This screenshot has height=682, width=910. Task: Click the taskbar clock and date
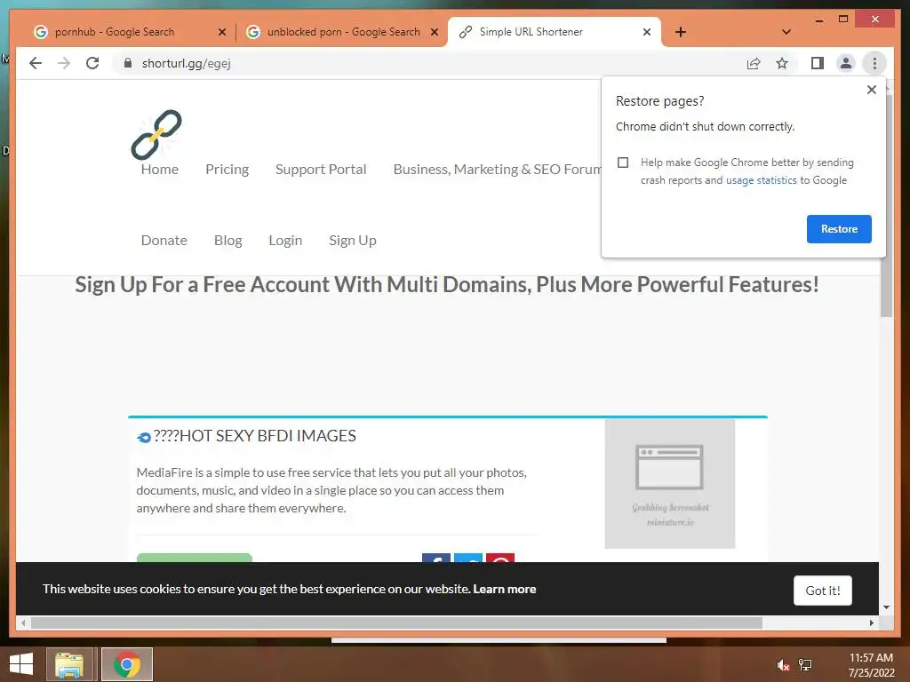click(871, 664)
